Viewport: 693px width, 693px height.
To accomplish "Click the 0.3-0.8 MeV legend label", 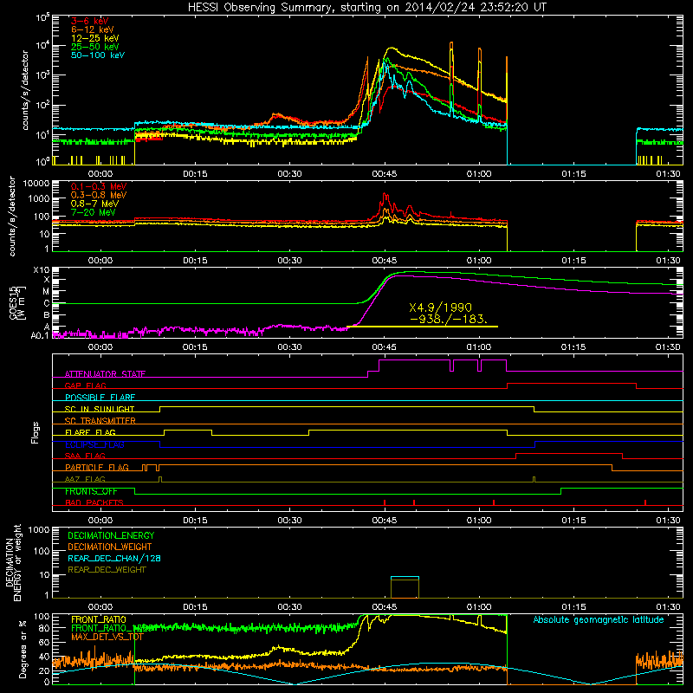I will click(99, 195).
